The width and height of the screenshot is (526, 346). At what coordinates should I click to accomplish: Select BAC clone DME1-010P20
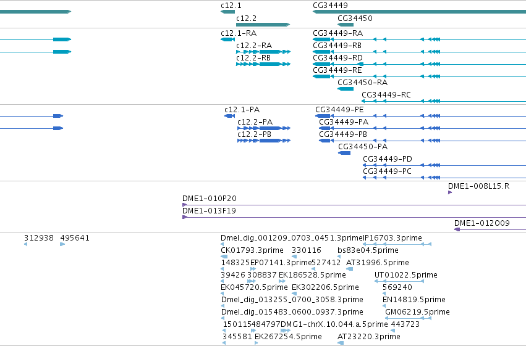click(x=210, y=199)
